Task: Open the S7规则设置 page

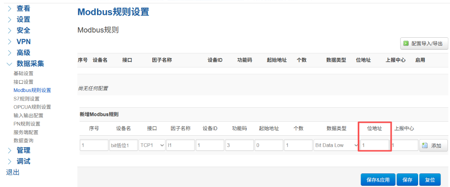Action: coord(26,98)
